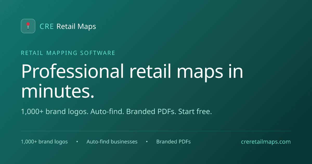This screenshot has height=164, width=312.
Task: Click footer item '1,000+ brand logos'
Action: pyautogui.click(x=44, y=142)
